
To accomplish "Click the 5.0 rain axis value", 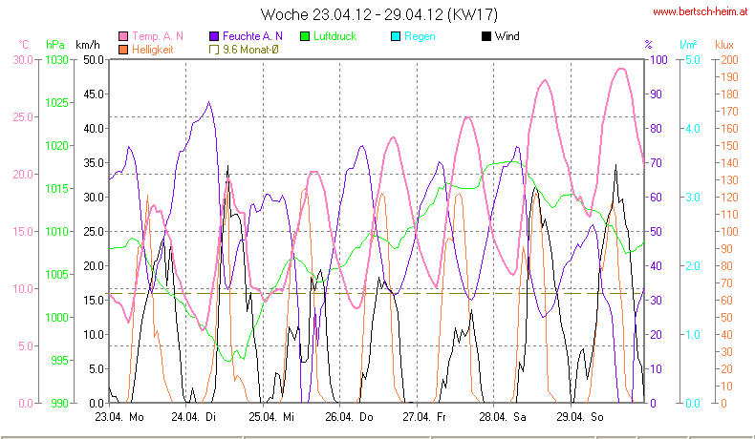I will [x=693, y=59].
